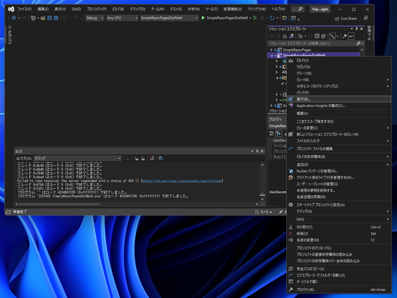Image resolution: width=397 pixels, height=298 pixels.
Task: Select クリーン(N) in context menu
Action: pyautogui.click(x=339, y=73)
